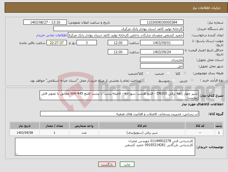This screenshot has height=172, width=228.
Task: Click the شماره نیاز field 1103009030000384
Action: pyautogui.click(x=162, y=22)
